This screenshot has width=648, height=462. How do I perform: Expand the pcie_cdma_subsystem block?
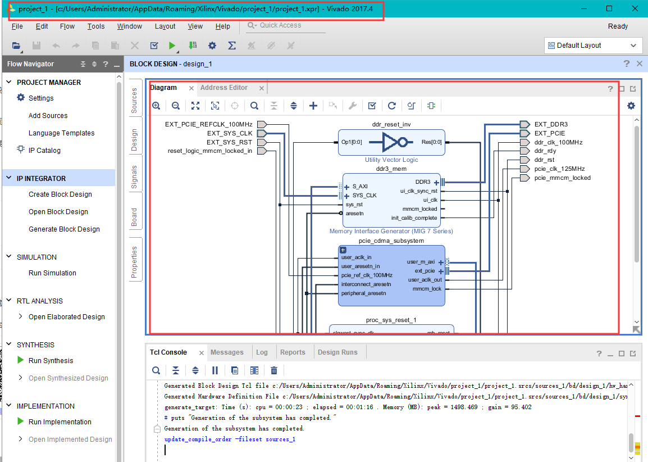coord(343,250)
